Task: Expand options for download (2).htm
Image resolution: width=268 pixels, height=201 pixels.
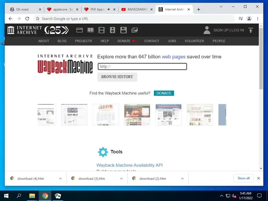Action: [182, 178]
